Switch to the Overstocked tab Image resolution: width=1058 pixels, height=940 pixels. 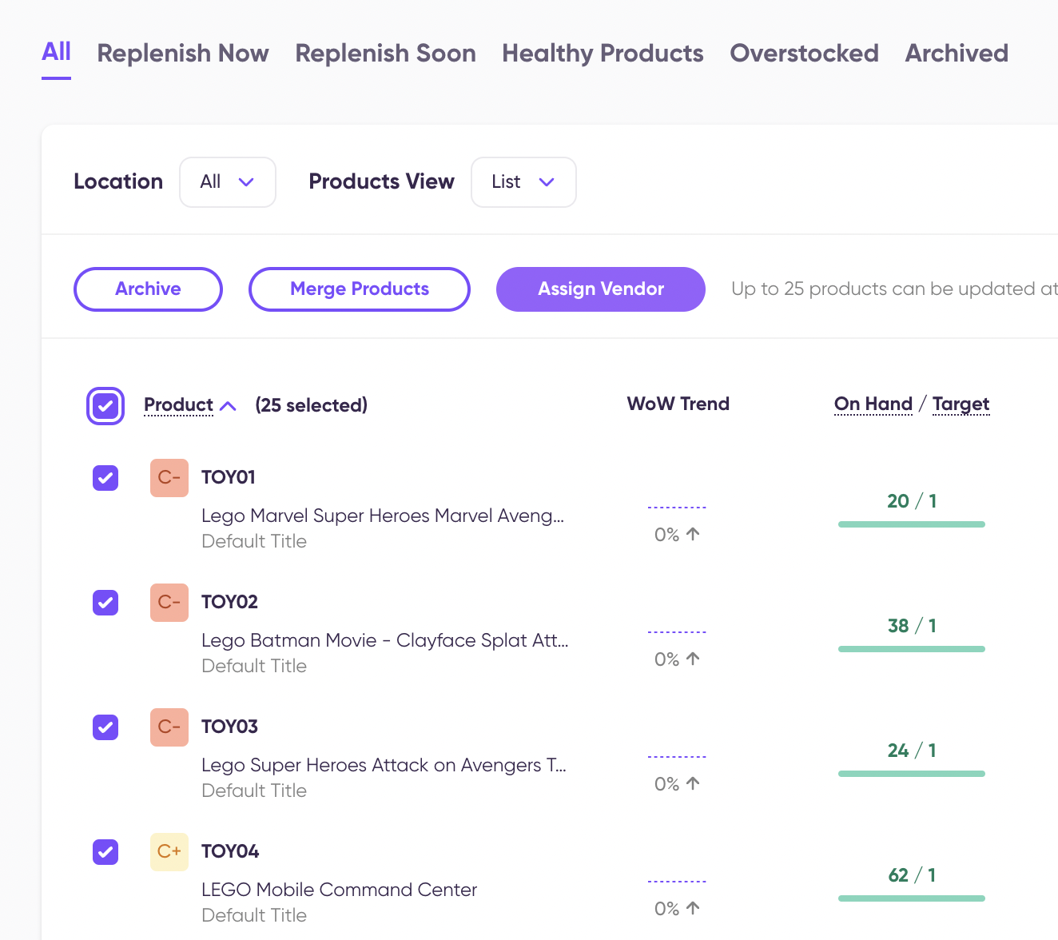point(804,54)
